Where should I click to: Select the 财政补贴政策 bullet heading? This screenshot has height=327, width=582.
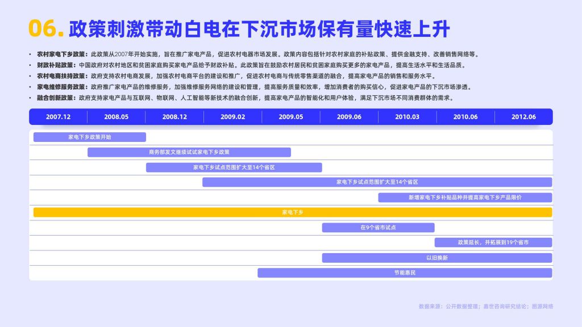(57, 65)
